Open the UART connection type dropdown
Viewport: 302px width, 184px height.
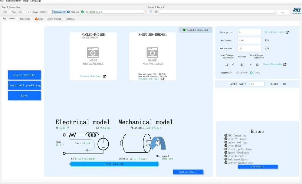(x=6, y=12)
